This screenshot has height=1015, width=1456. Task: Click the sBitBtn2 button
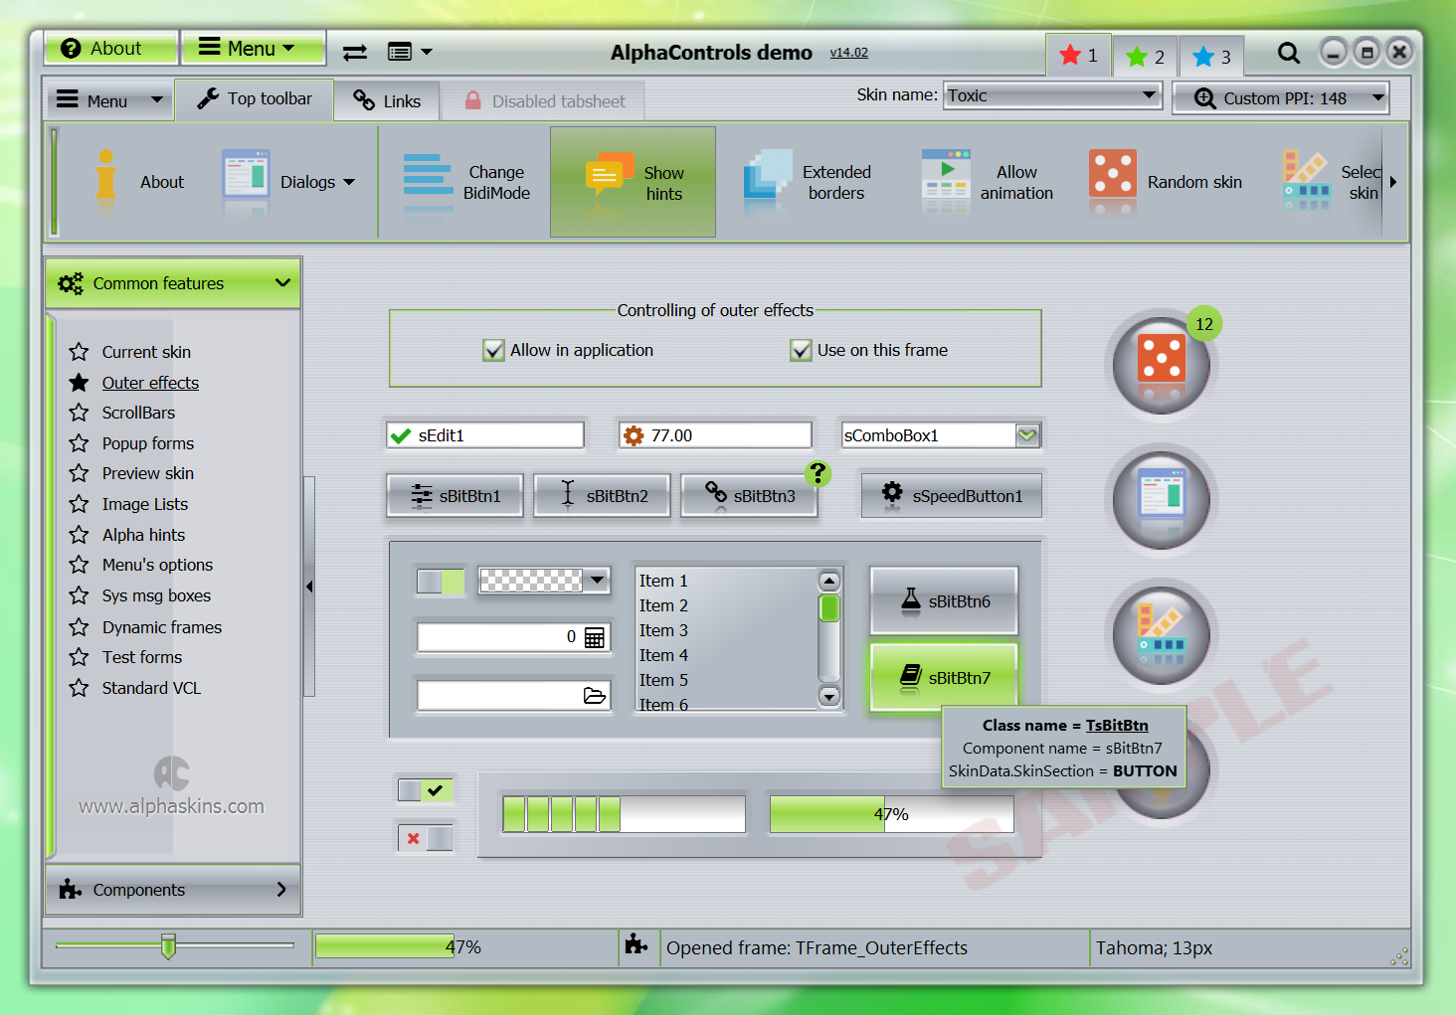(602, 495)
